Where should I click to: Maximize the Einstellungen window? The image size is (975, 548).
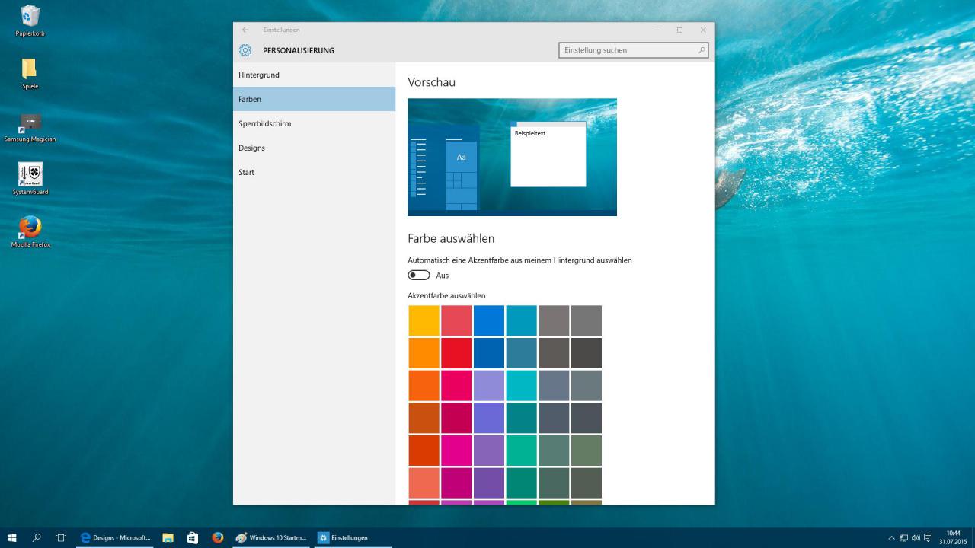679,30
